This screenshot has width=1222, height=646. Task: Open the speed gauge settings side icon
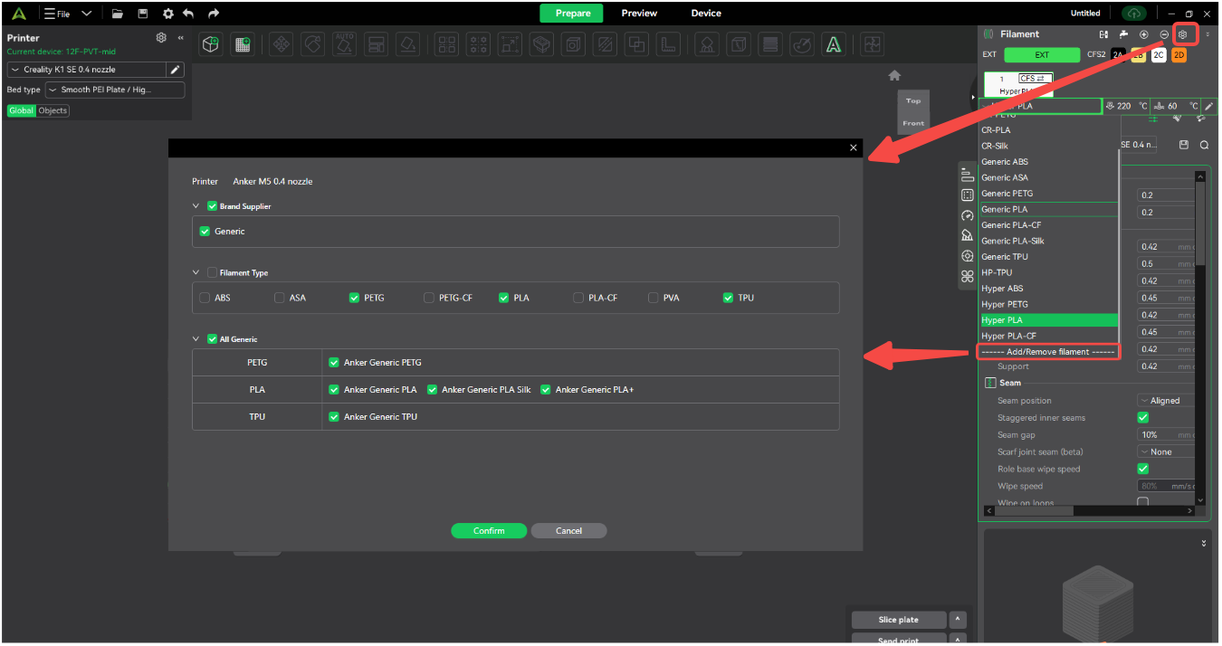pos(967,215)
